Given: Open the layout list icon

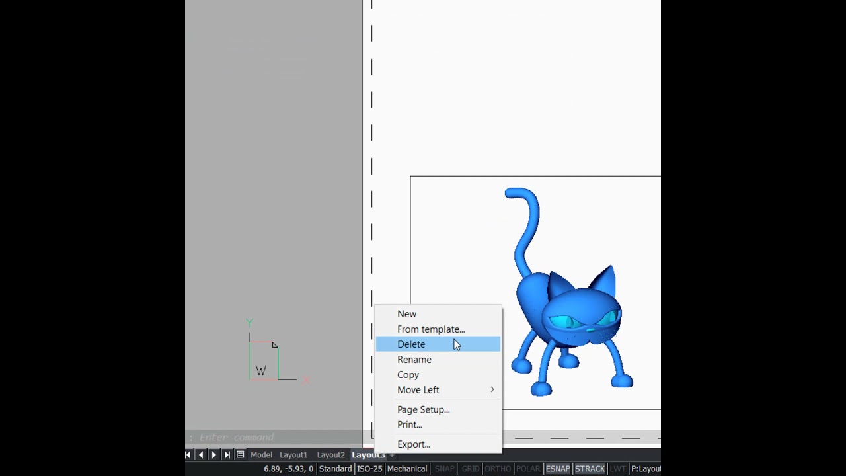Looking at the screenshot, I should click(240, 455).
